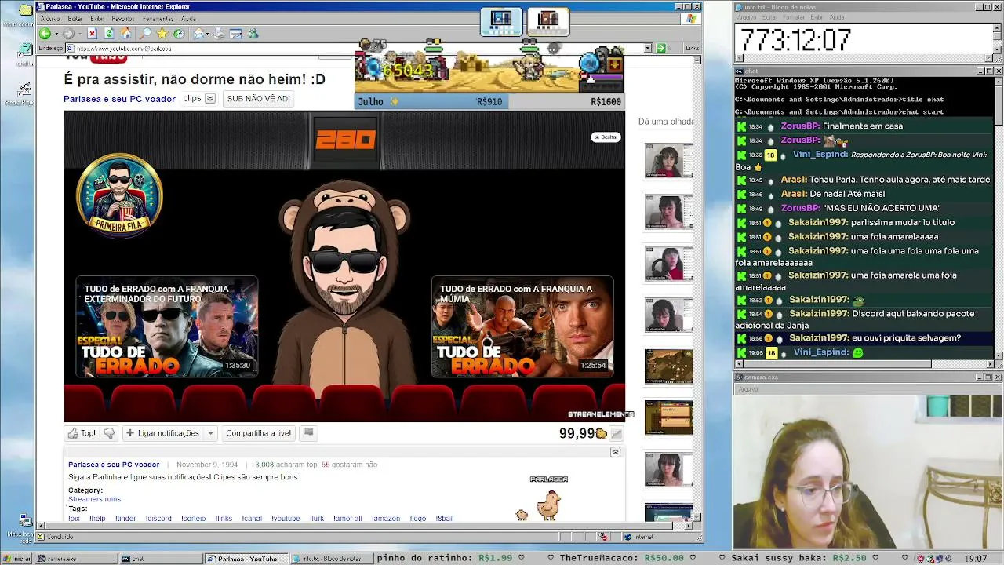Open the Favoritos menu in Internet Explorer
The height and width of the screenshot is (565, 1004).
pos(123,19)
